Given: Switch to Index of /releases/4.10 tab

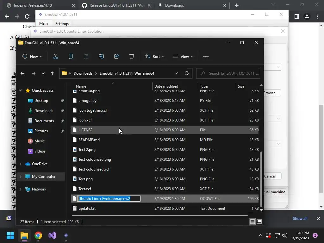Looking at the screenshot, I should coord(40,5).
